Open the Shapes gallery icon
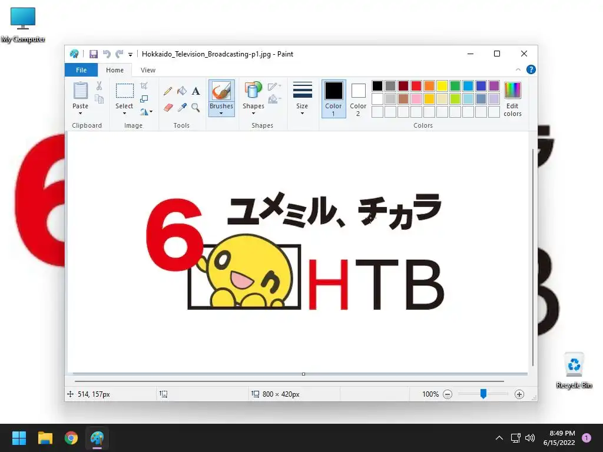This screenshot has width=603, height=452. pos(253,91)
